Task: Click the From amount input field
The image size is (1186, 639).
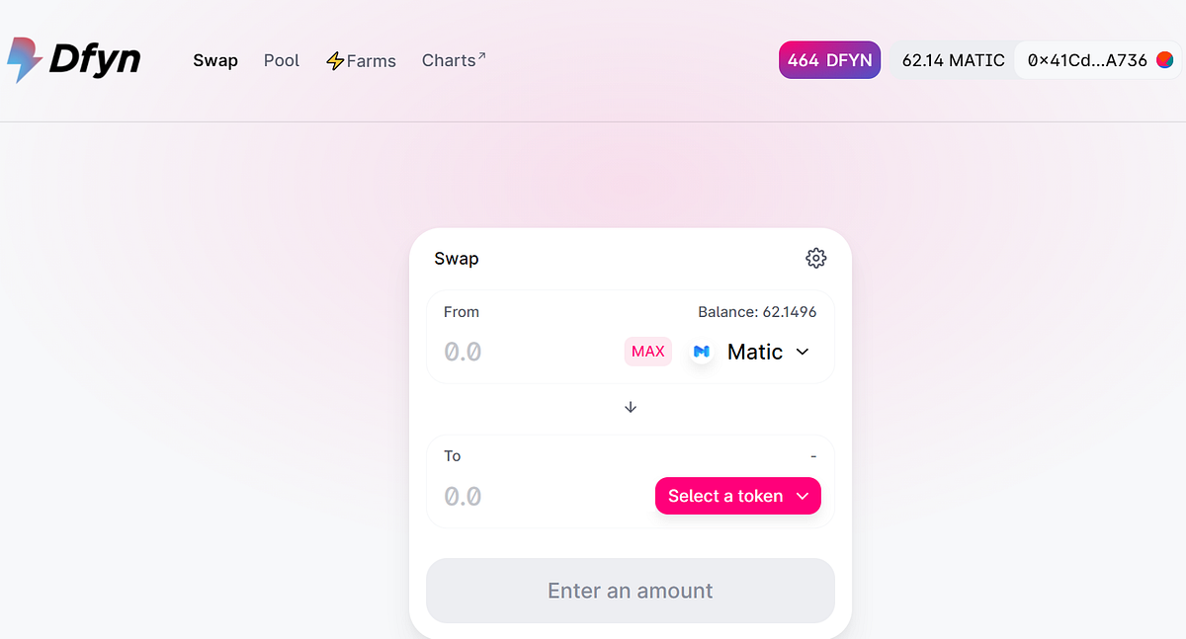Action: [524, 352]
